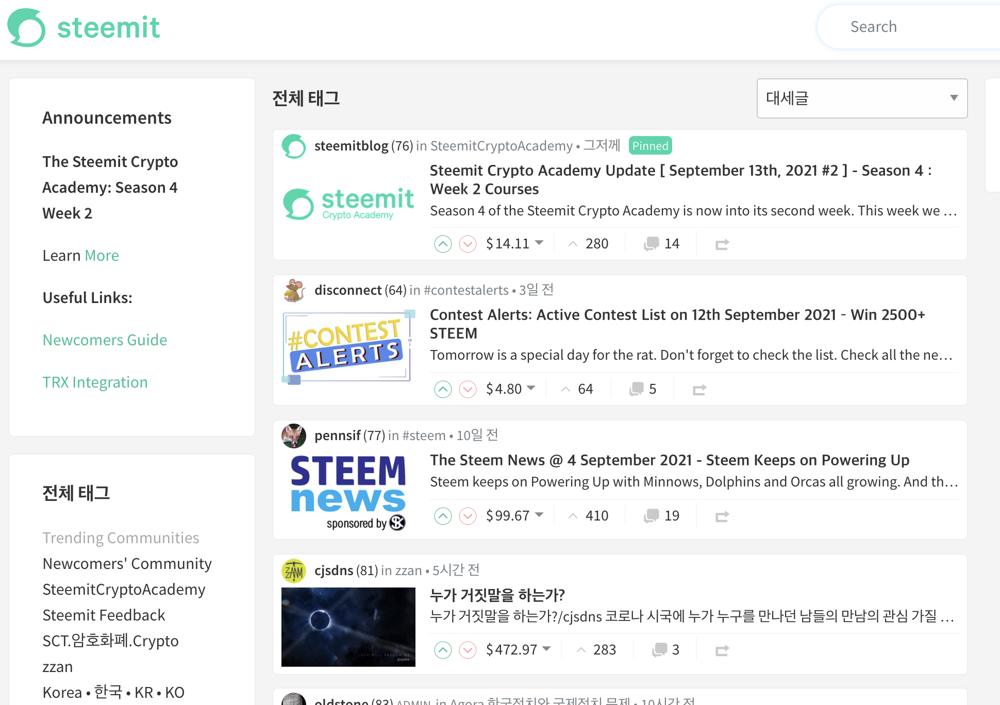Select SteemitCryptoAcademy in Trending Communities

[124, 589]
